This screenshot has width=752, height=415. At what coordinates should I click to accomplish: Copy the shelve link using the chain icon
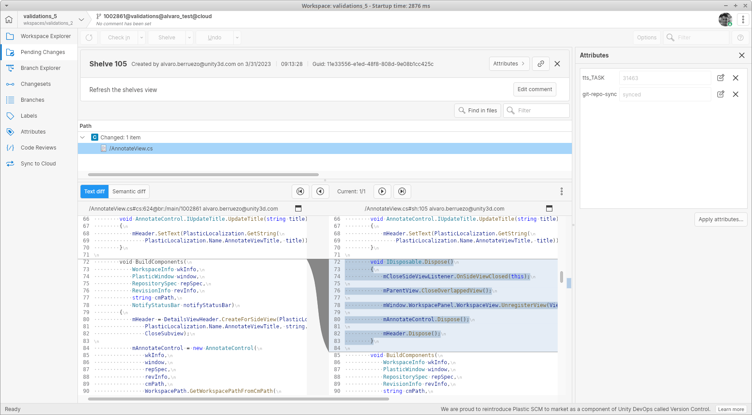(x=540, y=64)
